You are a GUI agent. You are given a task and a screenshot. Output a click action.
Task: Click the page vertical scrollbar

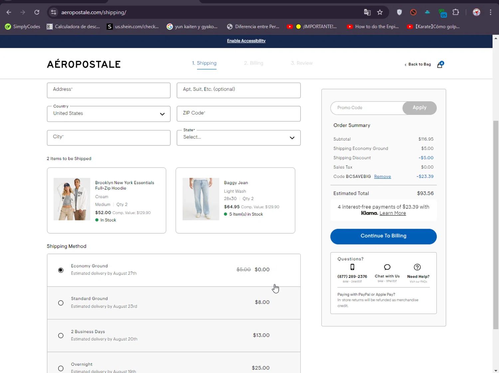coord(496,225)
